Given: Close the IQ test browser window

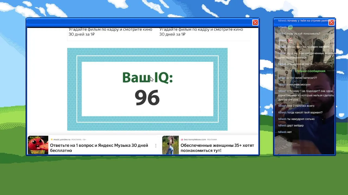Looking at the screenshot, I should point(255,22).
